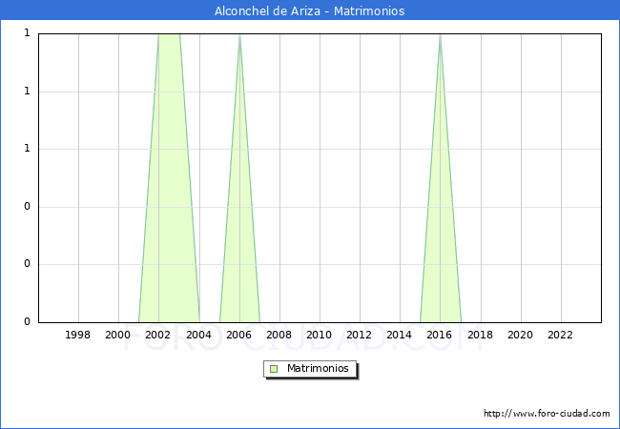The width and height of the screenshot is (620, 429).
Task: Click the 2008 x-axis label
Action: tap(279, 335)
